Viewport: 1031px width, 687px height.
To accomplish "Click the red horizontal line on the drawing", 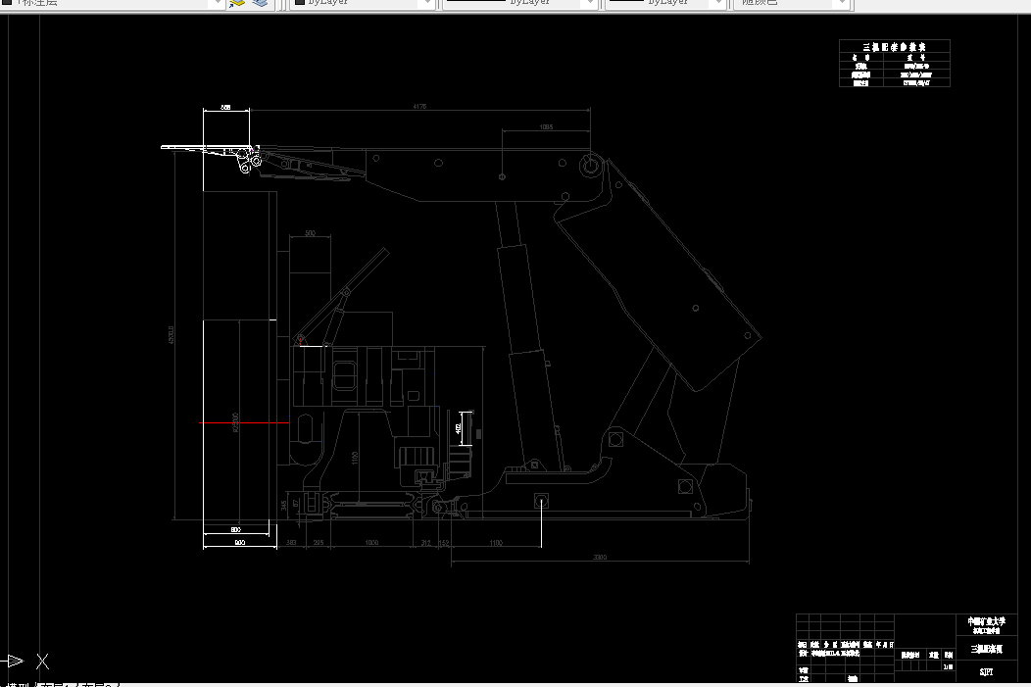I will pyautogui.click(x=244, y=422).
